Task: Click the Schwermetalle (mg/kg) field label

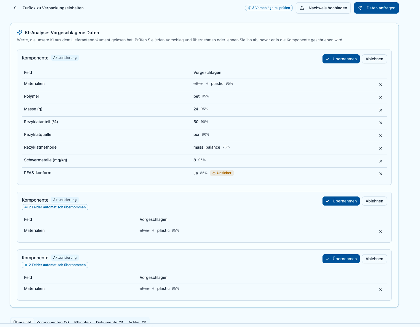Action: coord(46,160)
